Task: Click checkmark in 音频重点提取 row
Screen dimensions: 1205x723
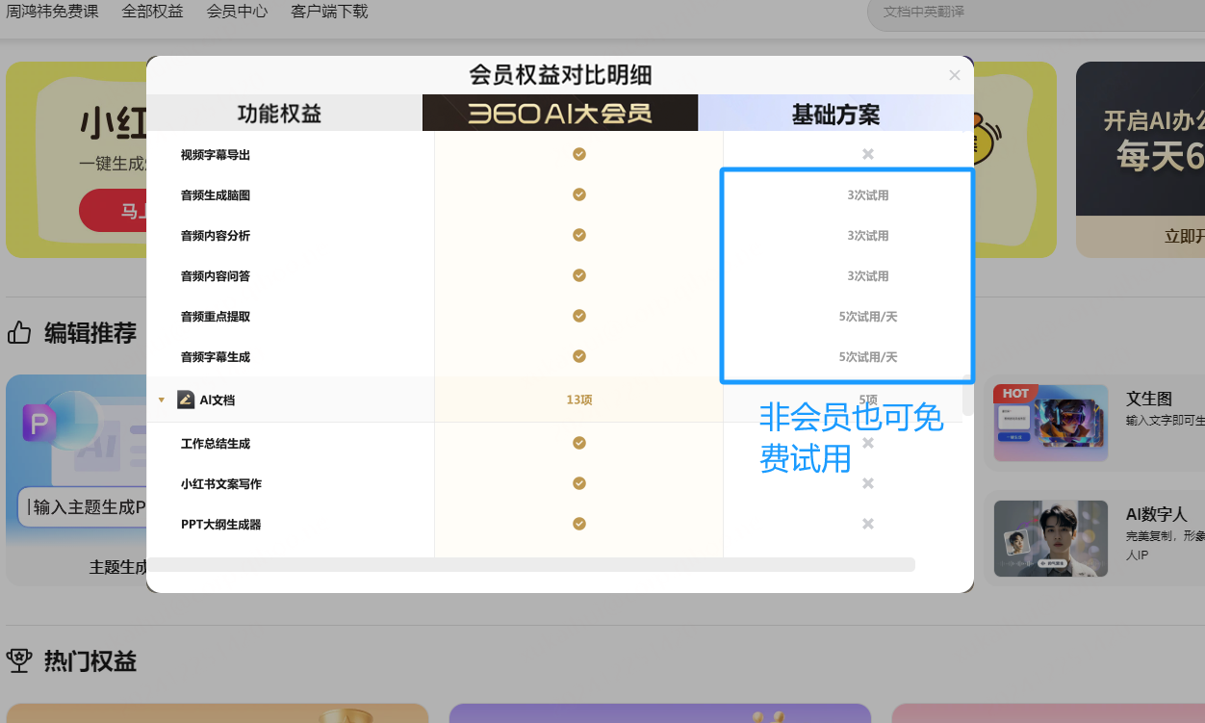Action: pyautogui.click(x=579, y=316)
